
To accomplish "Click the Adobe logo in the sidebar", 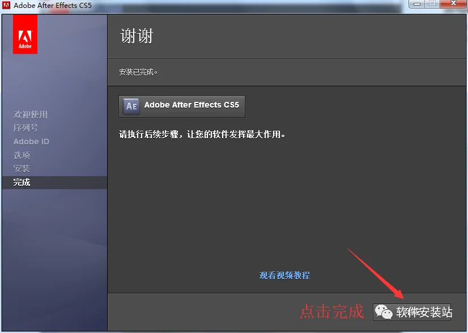I will (x=25, y=35).
